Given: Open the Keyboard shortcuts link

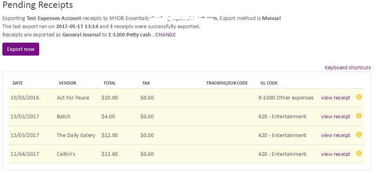Looking at the screenshot, I should (348, 67).
